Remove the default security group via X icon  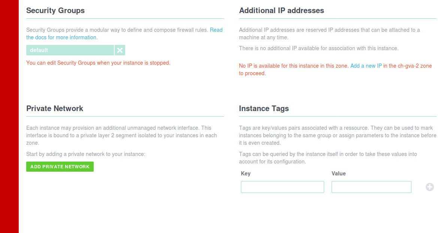[x=120, y=50]
